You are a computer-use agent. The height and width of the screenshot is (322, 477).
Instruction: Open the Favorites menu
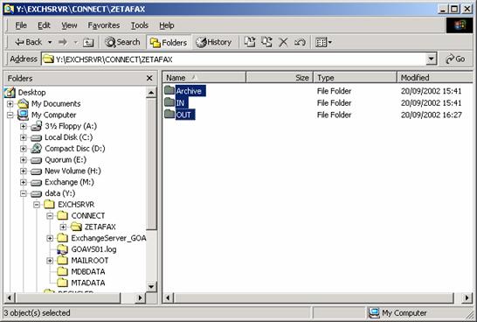click(104, 25)
